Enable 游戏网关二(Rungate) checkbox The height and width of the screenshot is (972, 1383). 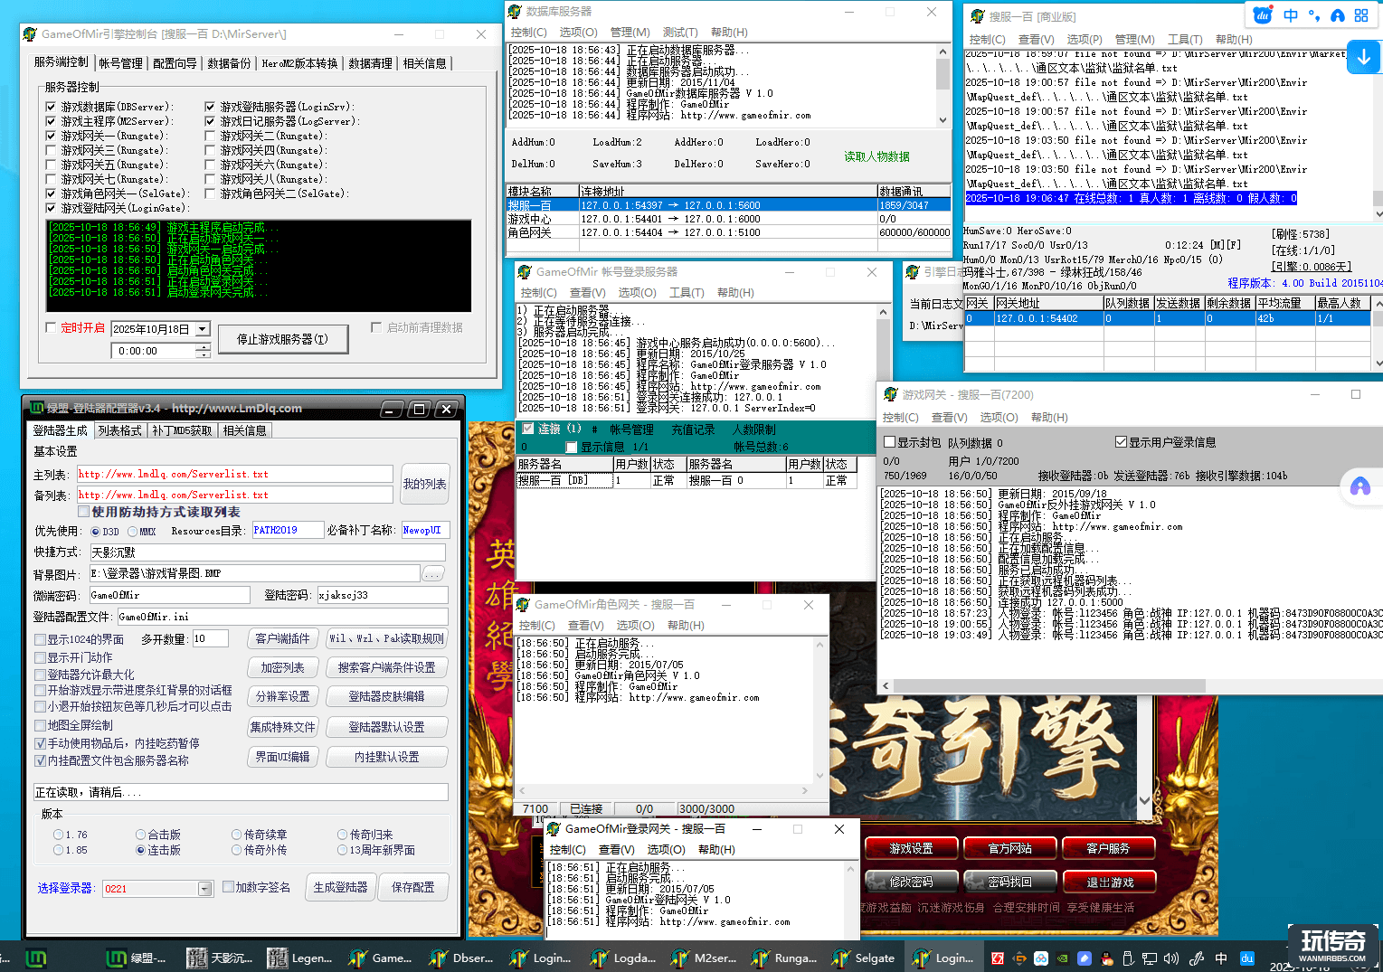[210, 136]
